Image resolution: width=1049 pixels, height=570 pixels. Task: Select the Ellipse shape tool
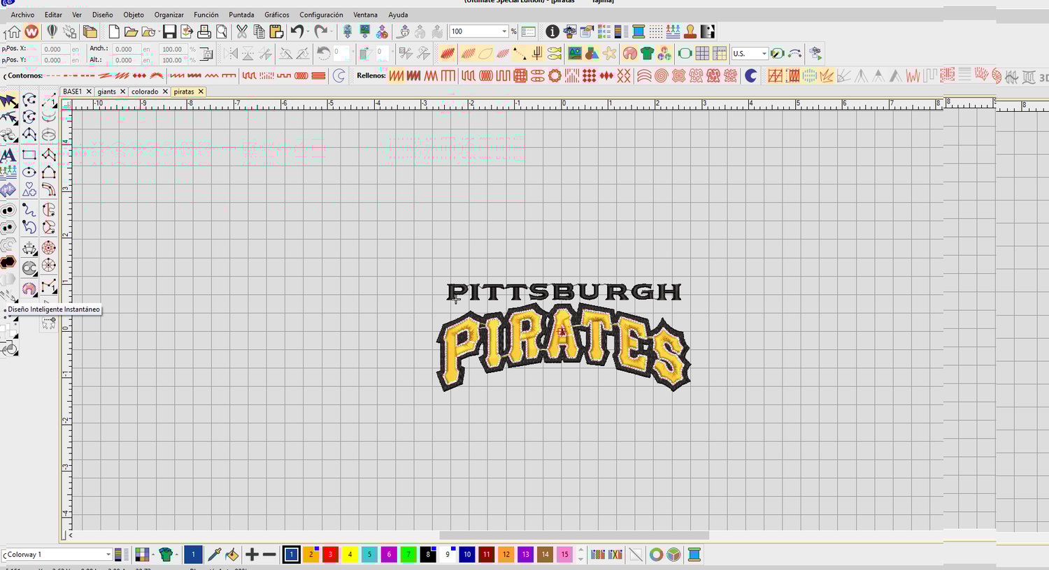pos(29,173)
